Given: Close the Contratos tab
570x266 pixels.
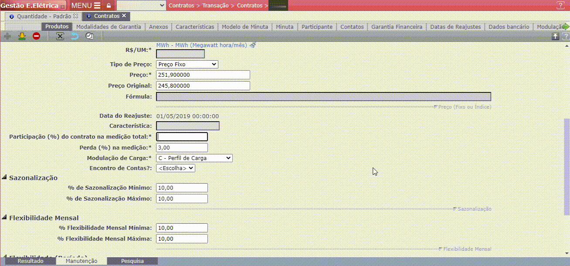Looking at the screenshot, I should click(x=124, y=16).
